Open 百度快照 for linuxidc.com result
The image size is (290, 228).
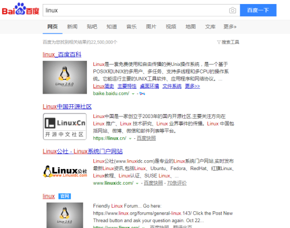coord(153,183)
